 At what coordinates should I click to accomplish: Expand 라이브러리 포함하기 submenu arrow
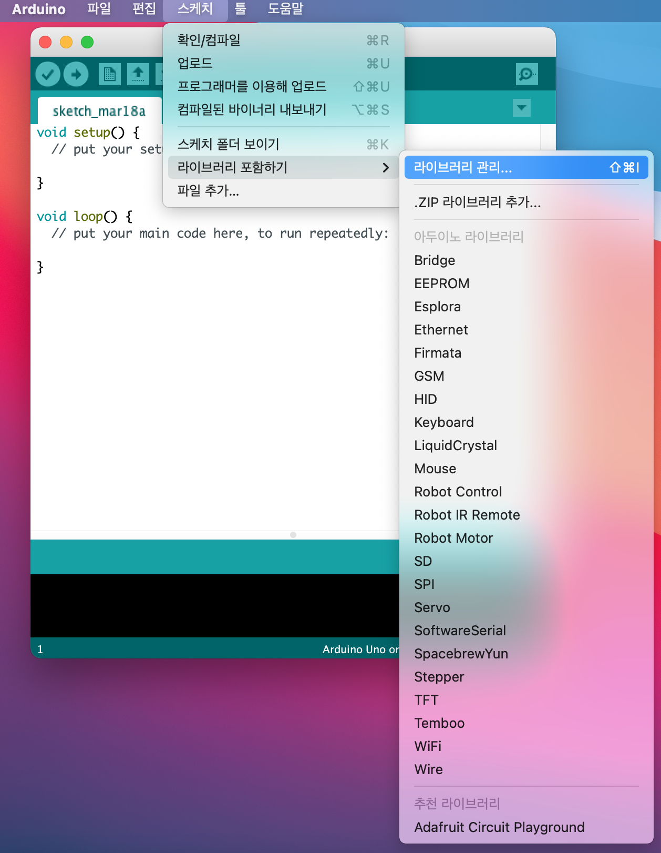click(x=386, y=167)
